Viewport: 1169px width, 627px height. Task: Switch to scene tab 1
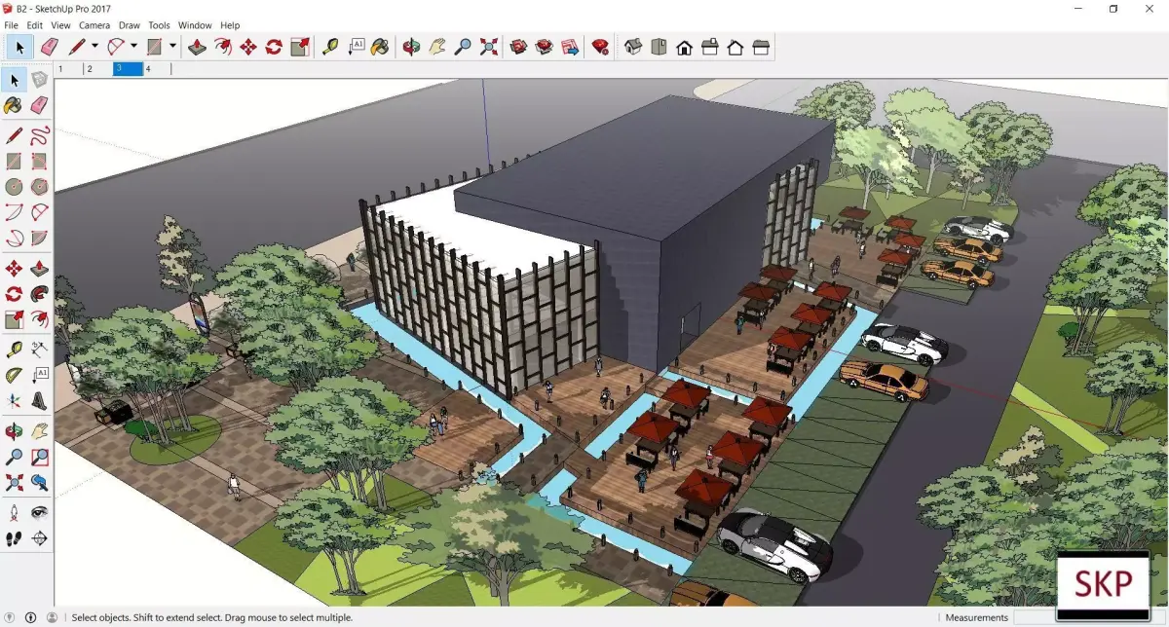69,69
